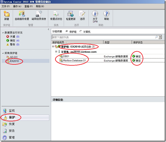
Task: Sort by 保护组成员 column header
Action: tap(77, 42)
